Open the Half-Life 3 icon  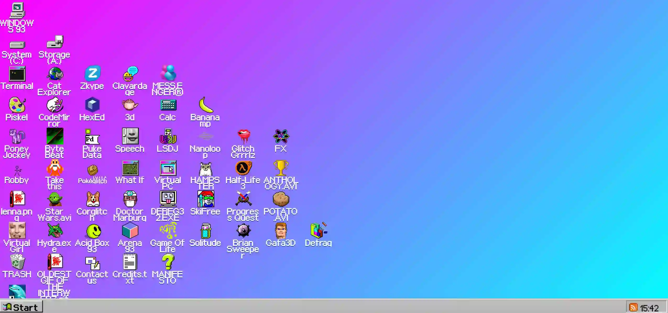click(243, 168)
